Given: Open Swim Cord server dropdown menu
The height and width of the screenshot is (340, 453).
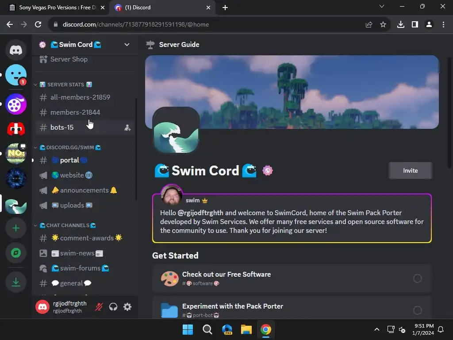Looking at the screenshot, I should click(127, 45).
